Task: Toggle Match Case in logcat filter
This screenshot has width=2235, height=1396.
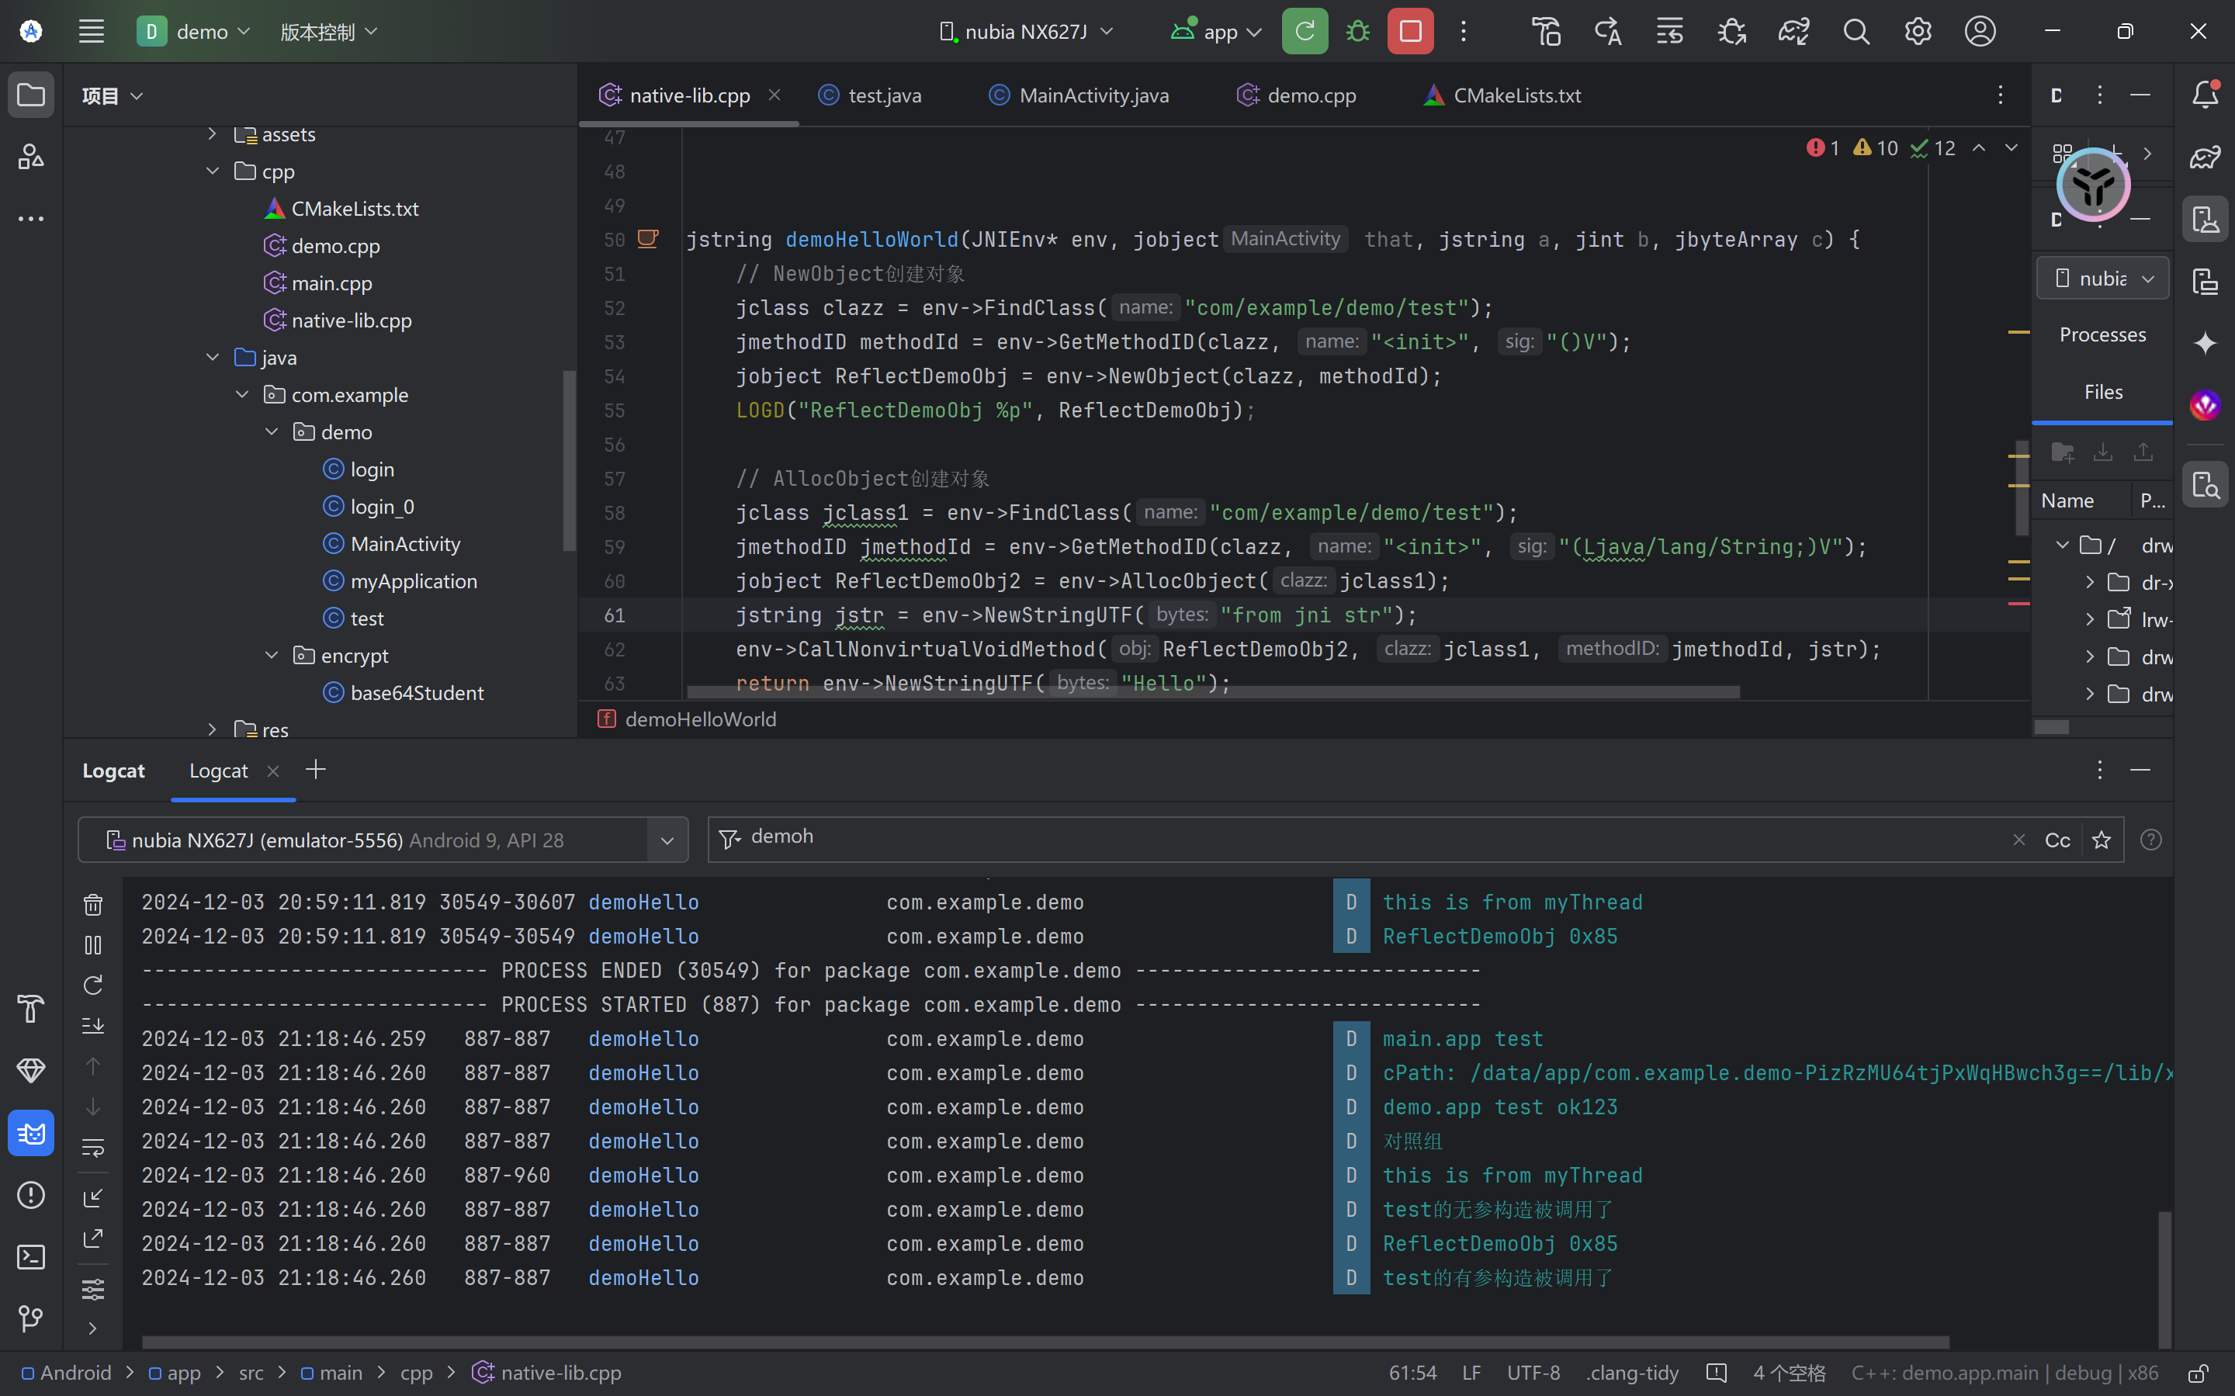Action: (2057, 840)
